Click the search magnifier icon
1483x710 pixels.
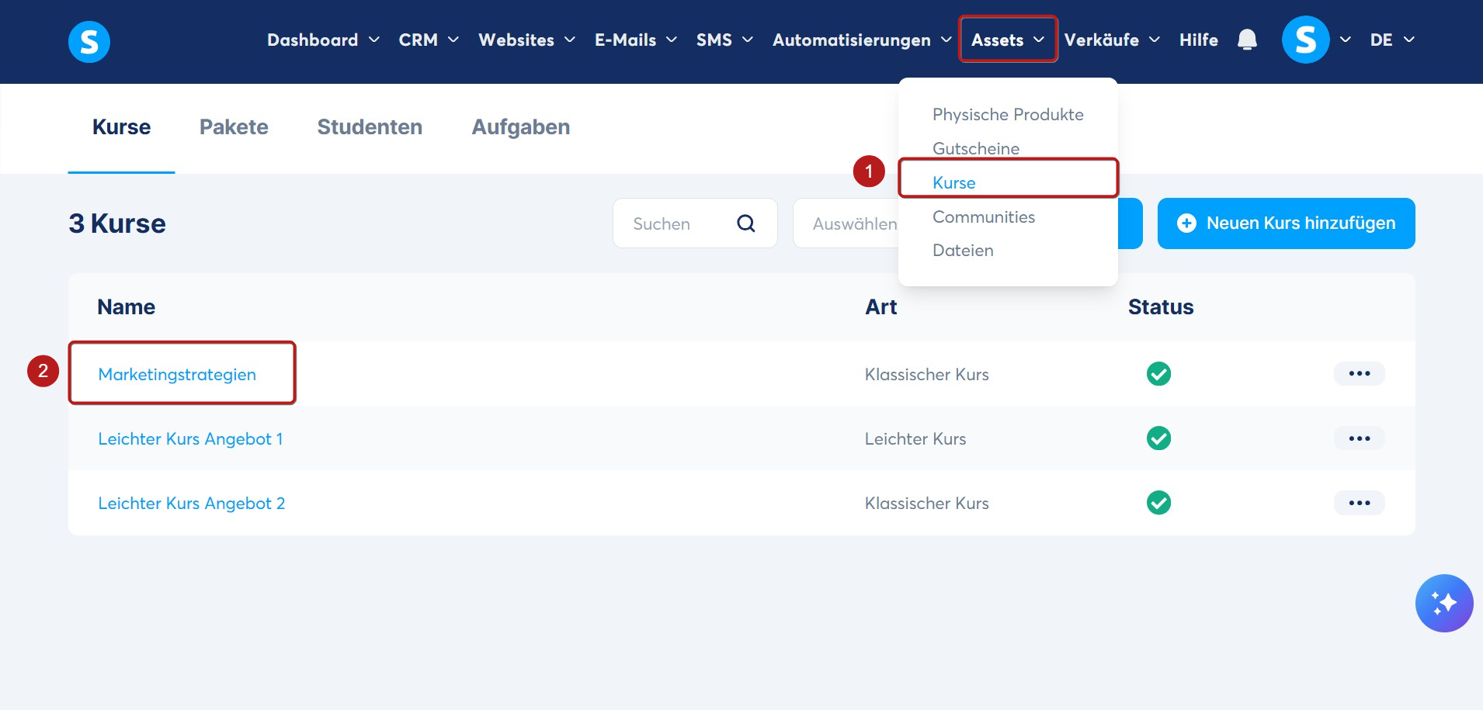tap(746, 223)
